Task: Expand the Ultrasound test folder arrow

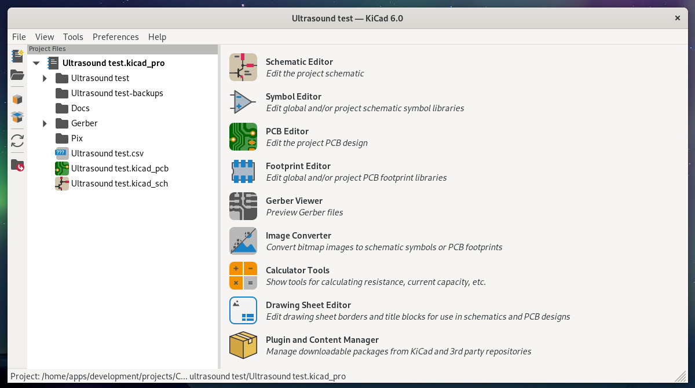Action: pyautogui.click(x=45, y=78)
